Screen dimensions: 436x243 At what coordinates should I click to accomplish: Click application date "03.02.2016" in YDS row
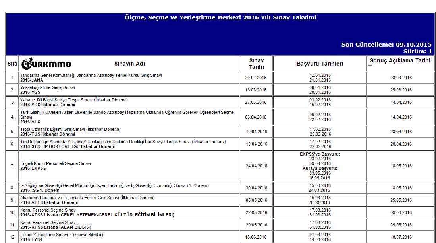point(320,100)
